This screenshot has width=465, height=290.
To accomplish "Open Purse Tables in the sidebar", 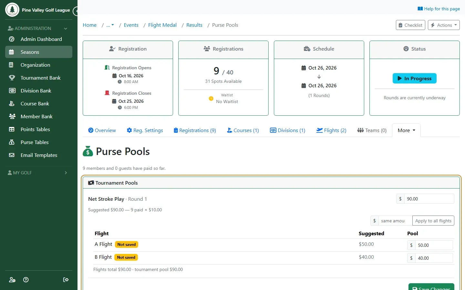I will (39, 142).
